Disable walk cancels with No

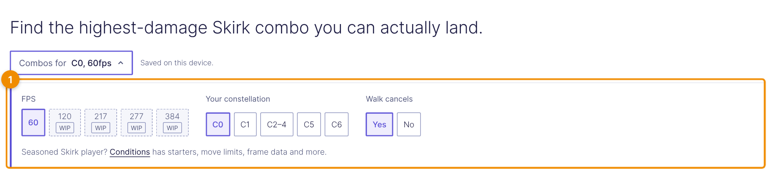point(409,124)
